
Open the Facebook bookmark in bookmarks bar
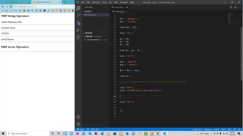tap(28, 11)
